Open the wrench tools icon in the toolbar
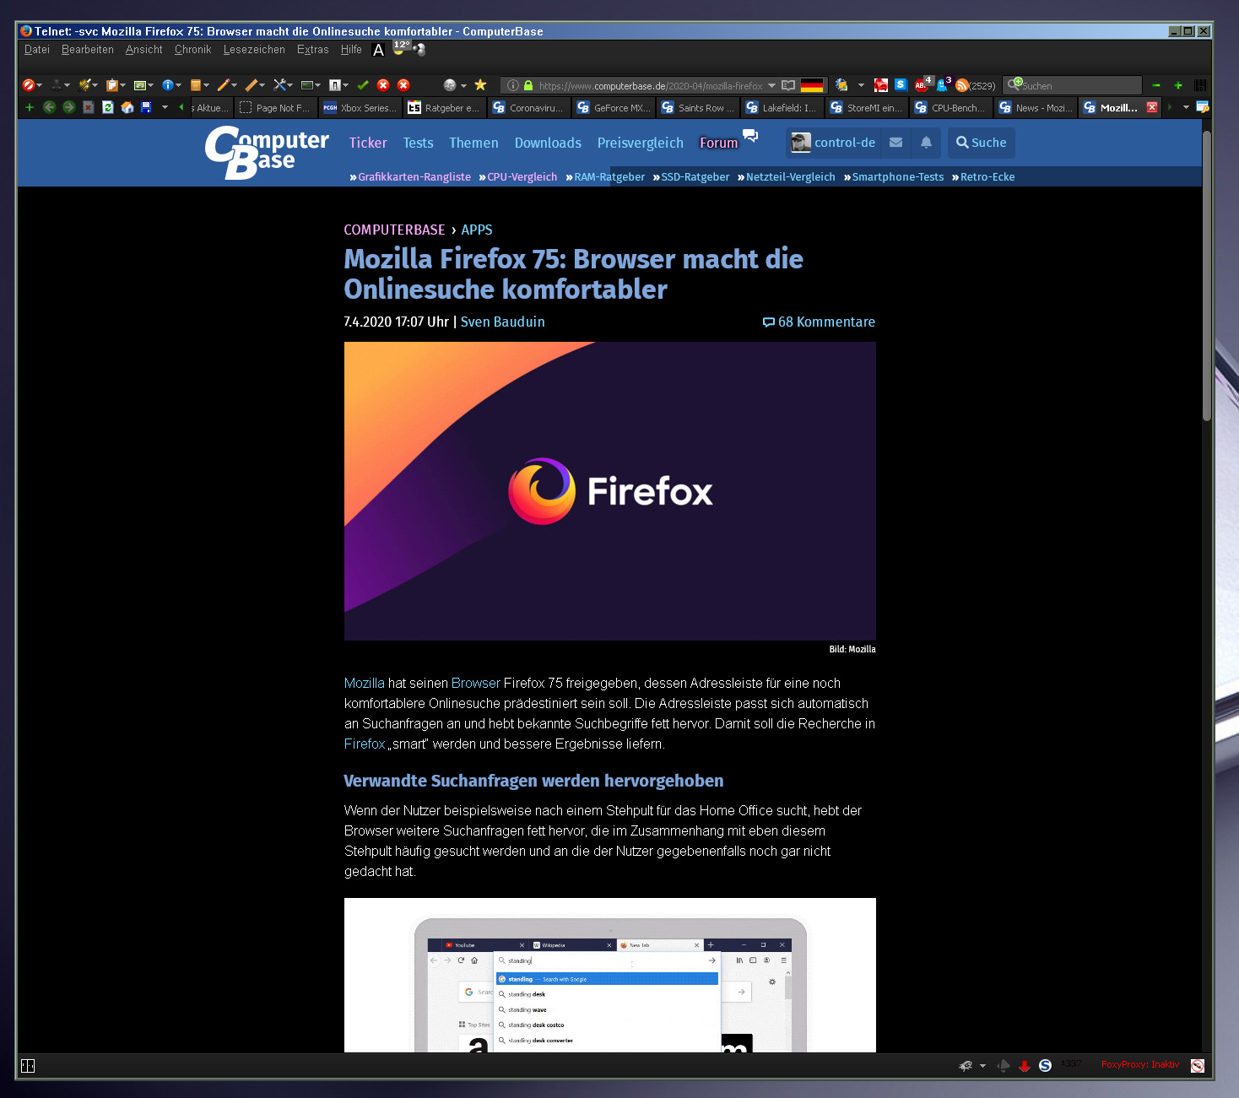The width and height of the screenshot is (1239, 1098). pos(280,84)
